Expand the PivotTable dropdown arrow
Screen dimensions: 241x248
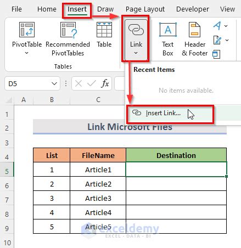tap(27, 53)
